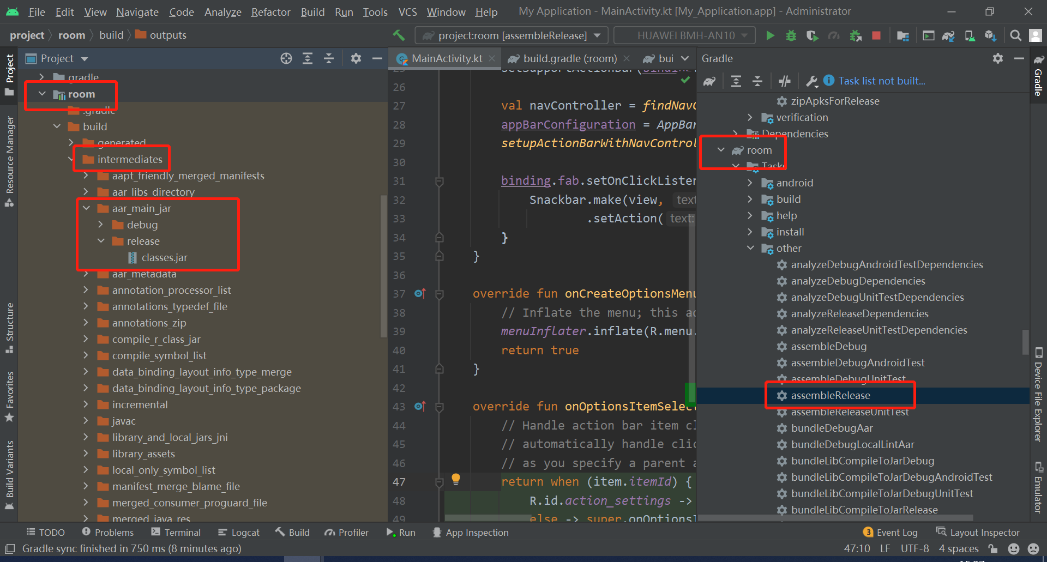Open Gradle panel gear options
The image size is (1047, 562).
pos(998,58)
